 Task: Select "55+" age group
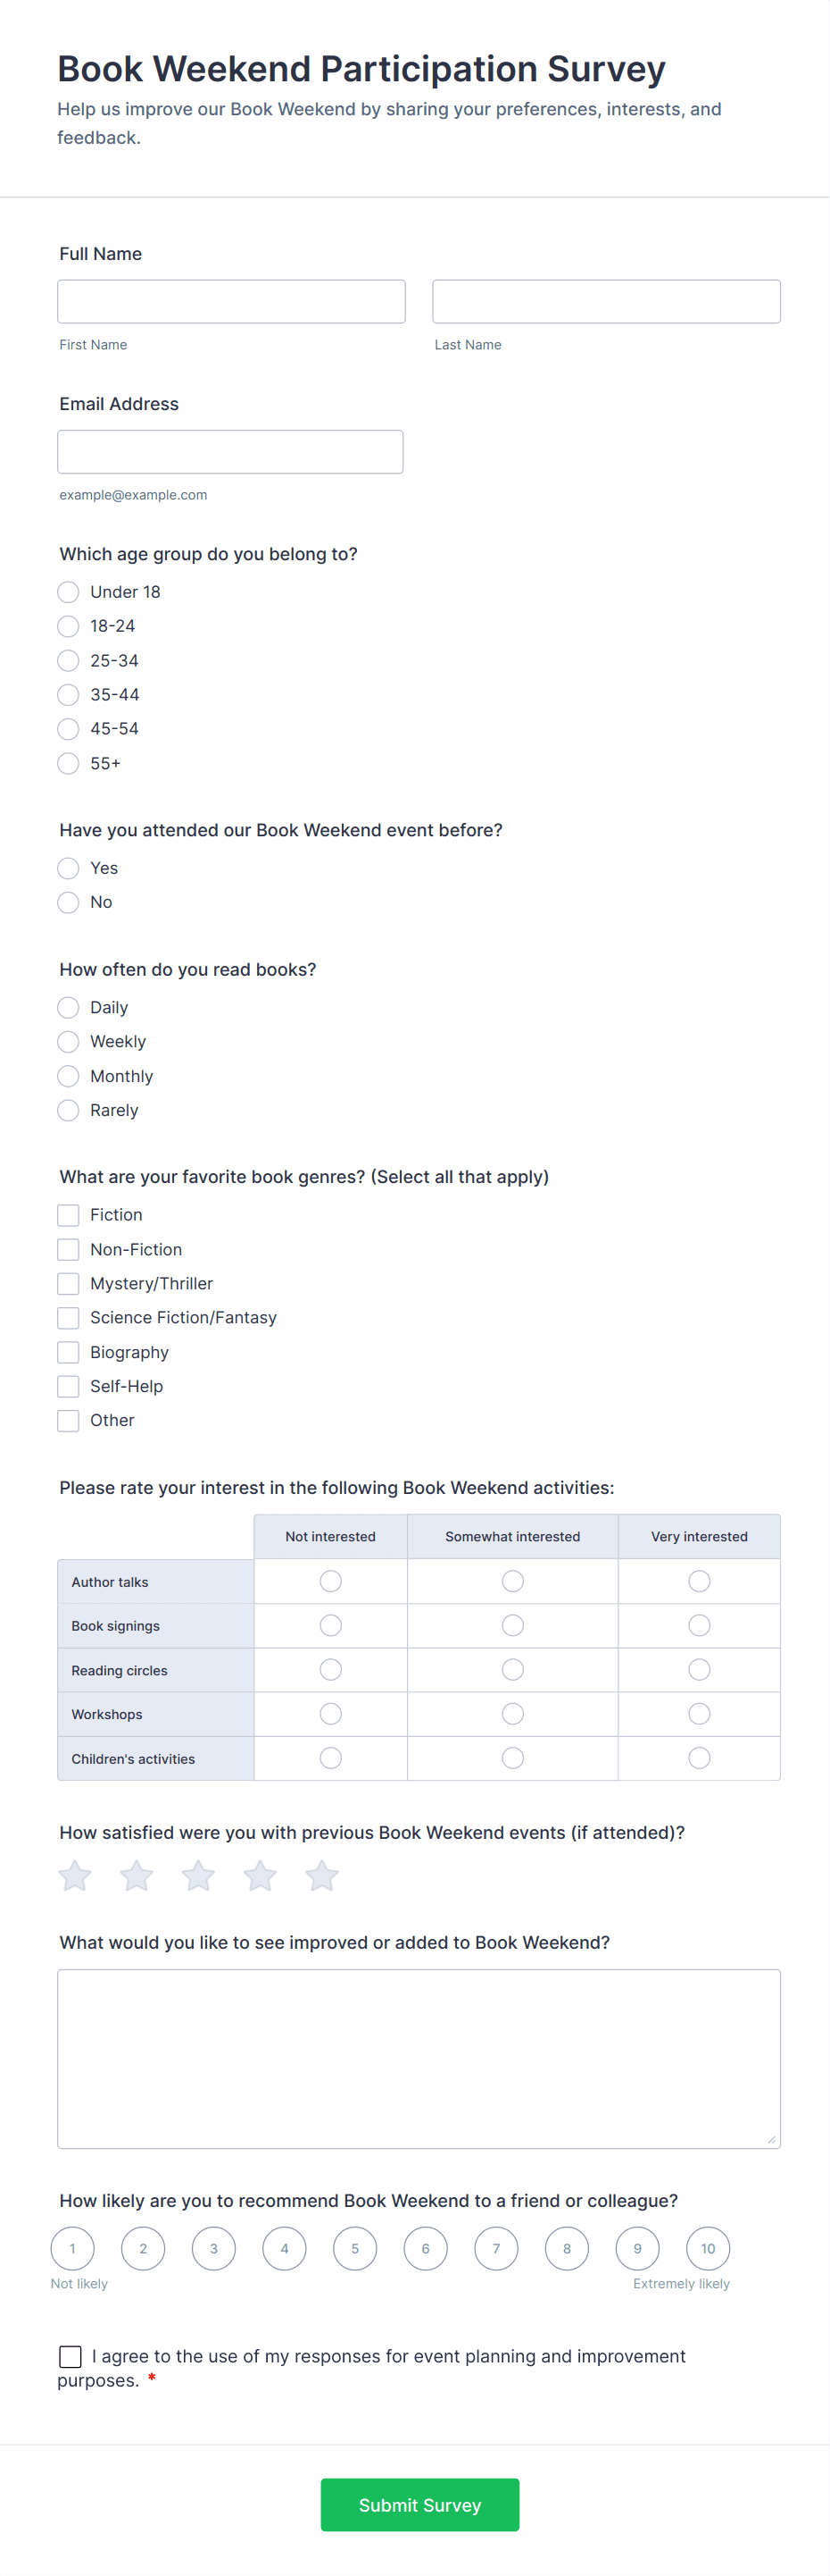[68, 763]
